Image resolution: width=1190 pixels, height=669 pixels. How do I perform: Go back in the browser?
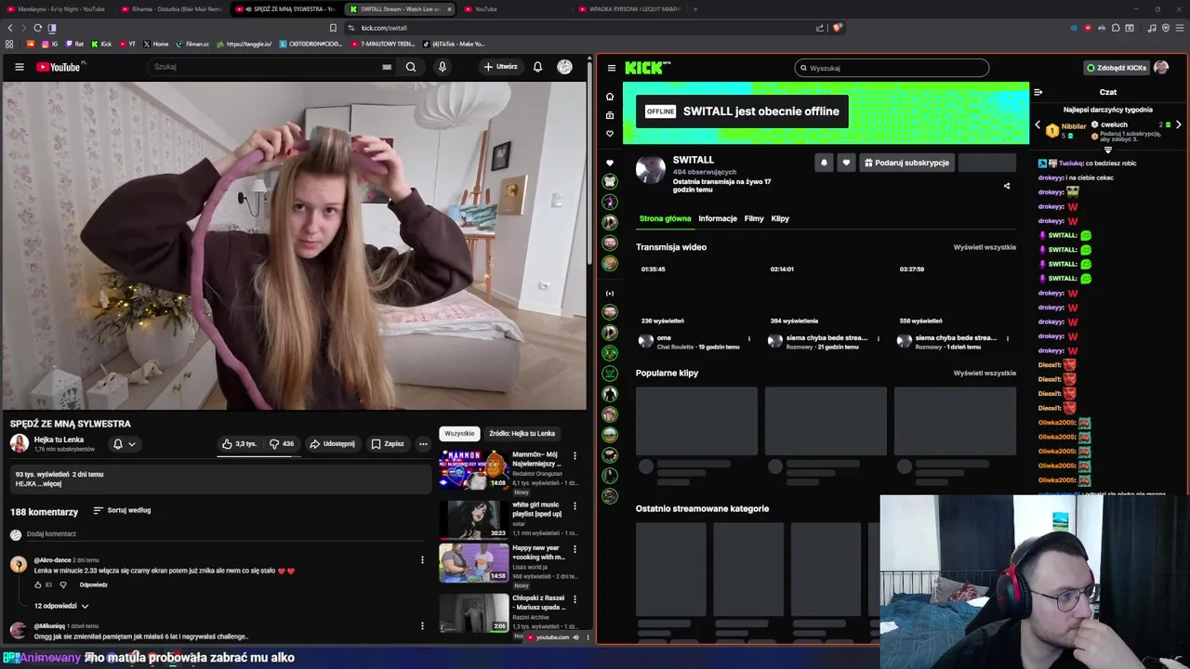(10, 28)
